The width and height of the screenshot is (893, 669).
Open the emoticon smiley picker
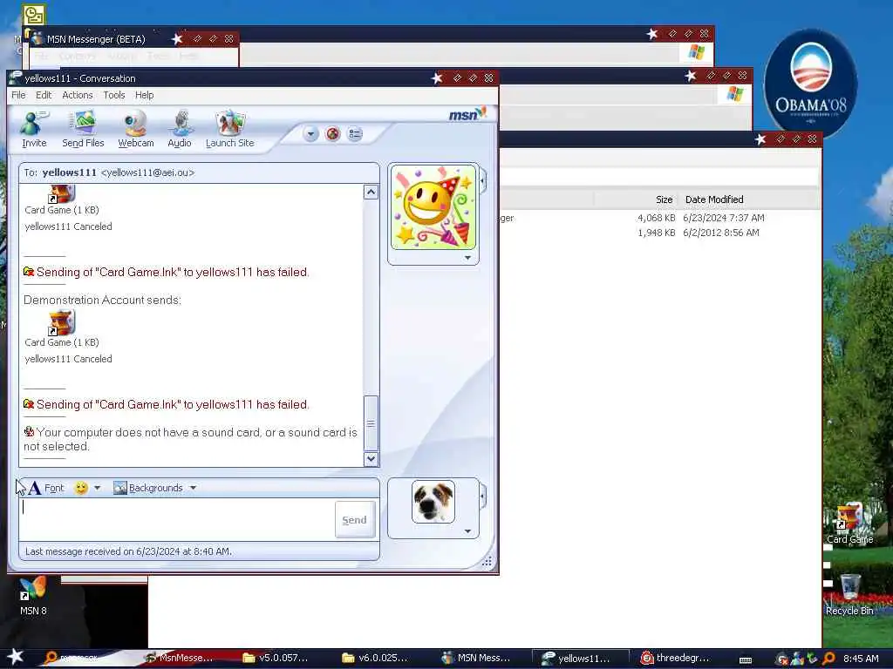coord(81,488)
